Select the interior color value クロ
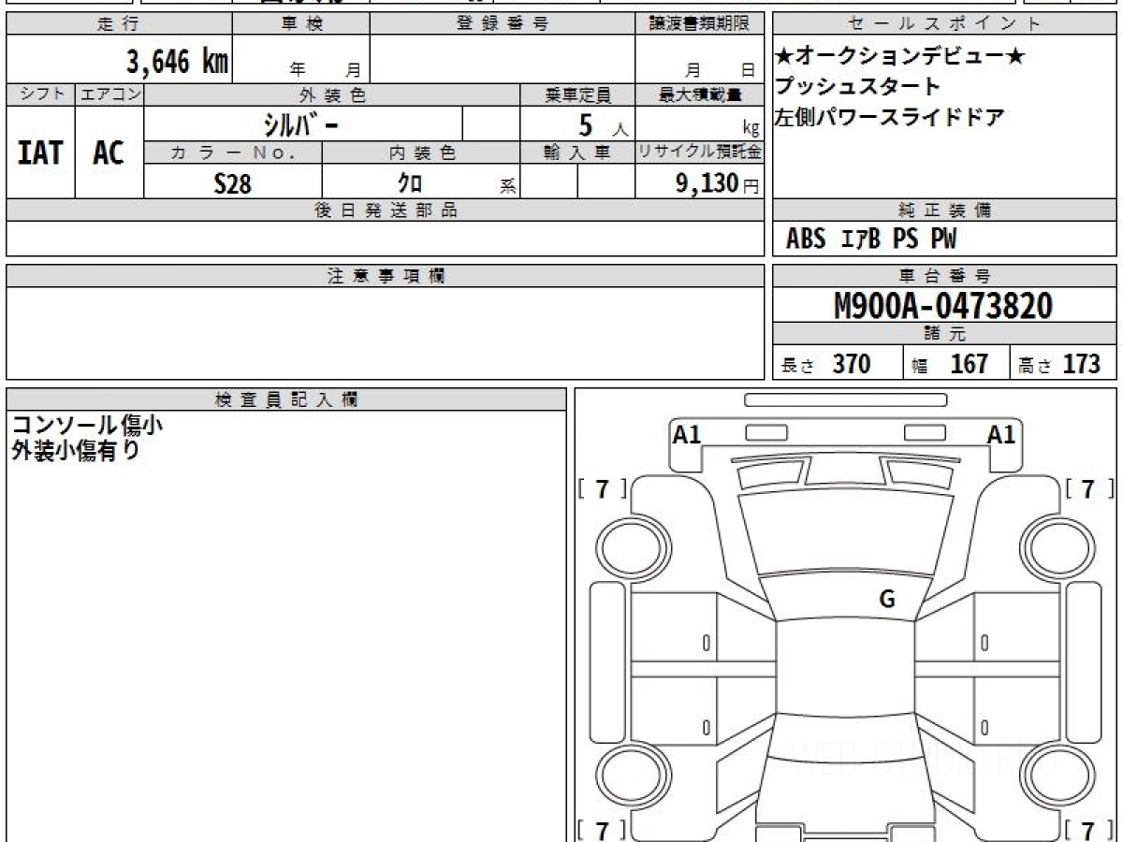1123x842 pixels. [410, 183]
